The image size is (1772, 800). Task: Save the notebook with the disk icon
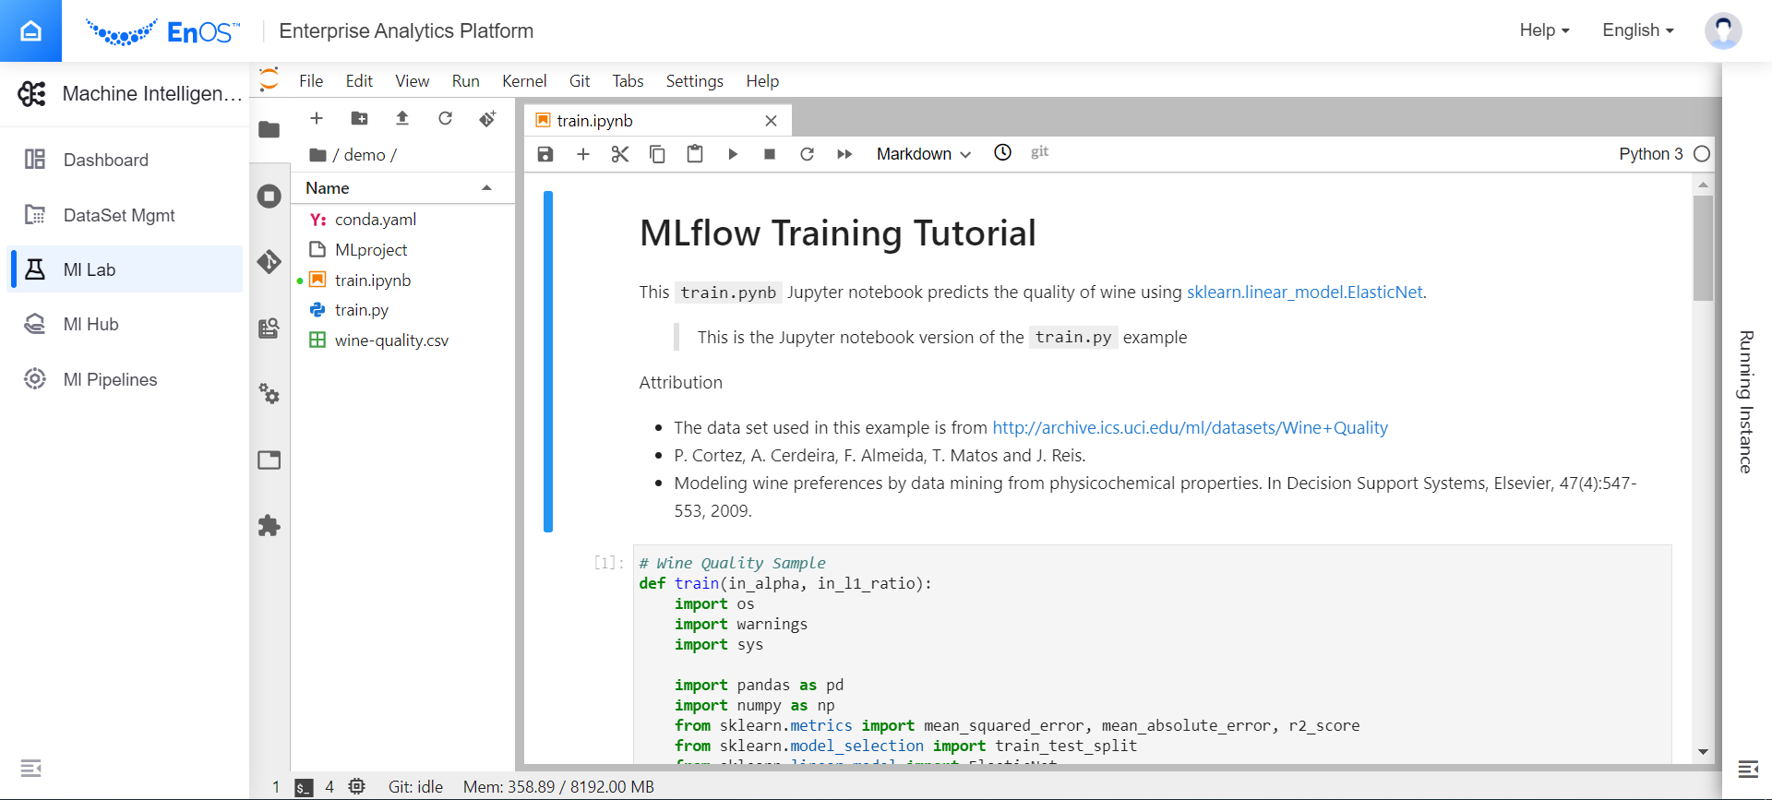tap(545, 154)
